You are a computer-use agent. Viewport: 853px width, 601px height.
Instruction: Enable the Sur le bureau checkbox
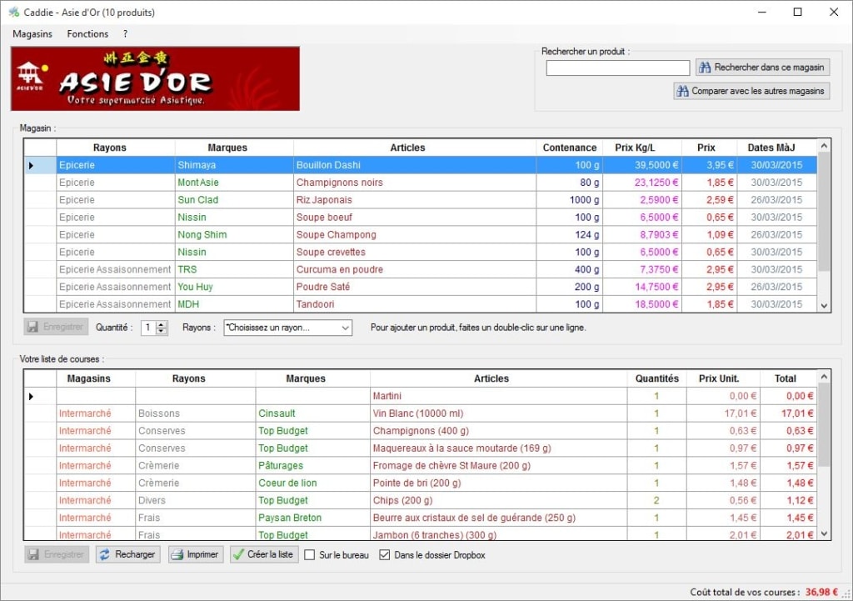(309, 554)
